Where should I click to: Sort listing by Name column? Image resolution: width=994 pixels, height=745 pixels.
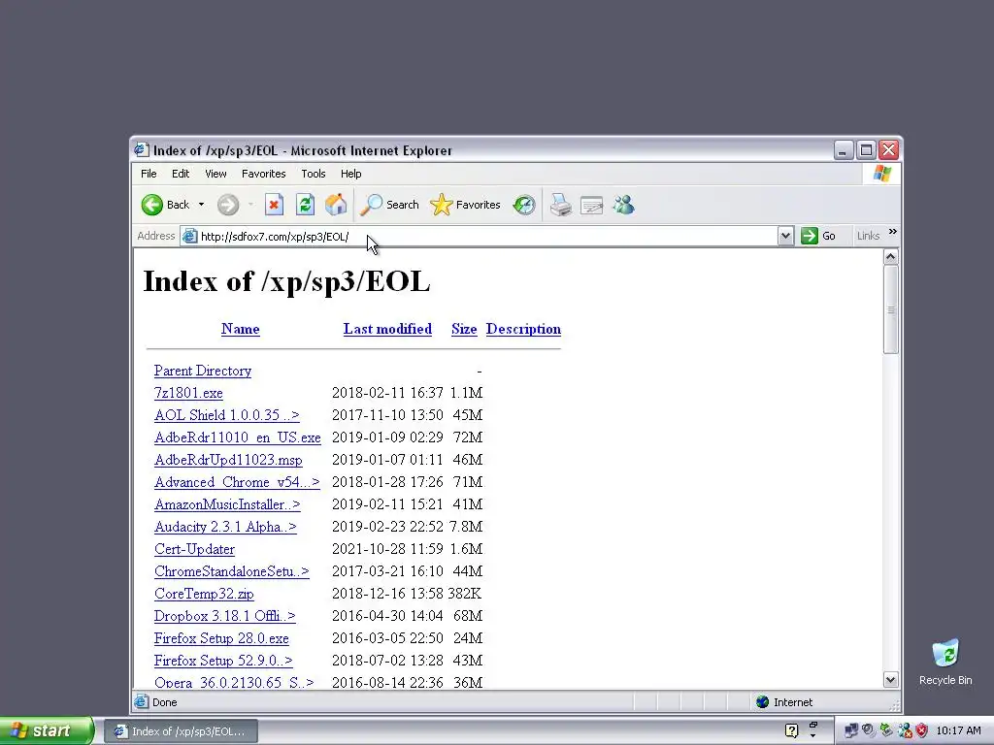pyautogui.click(x=241, y=329)
